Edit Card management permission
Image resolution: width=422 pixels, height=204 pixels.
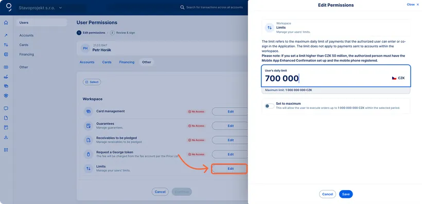231,112
